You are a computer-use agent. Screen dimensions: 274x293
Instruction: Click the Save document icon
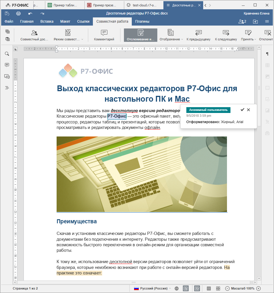pos(7,13)
